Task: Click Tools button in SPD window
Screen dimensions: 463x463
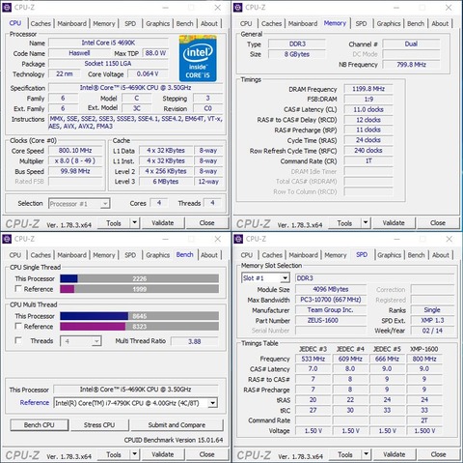Action: (x=345, y=454)
